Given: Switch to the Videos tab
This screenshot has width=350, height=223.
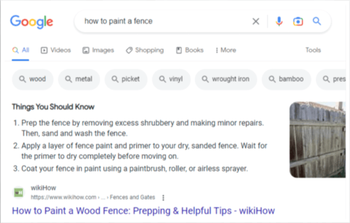Looking at the screenshot, I should click(x=56, y=50).
